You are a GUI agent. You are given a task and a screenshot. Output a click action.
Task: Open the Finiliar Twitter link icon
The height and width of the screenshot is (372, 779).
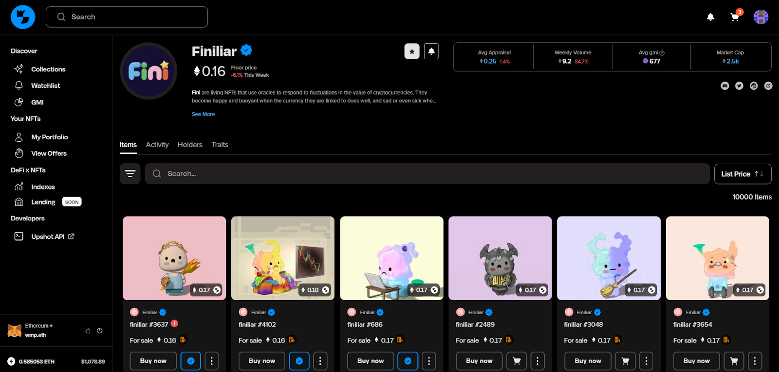point(739,86)
